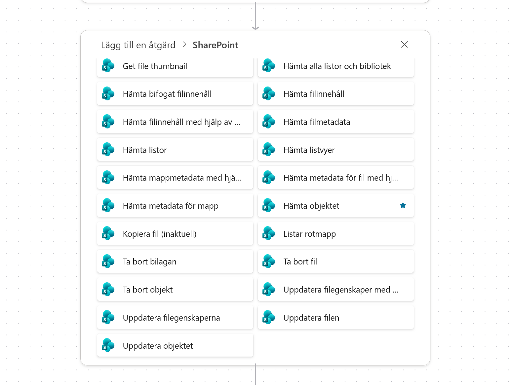Pick Uppdatera filegenskaper med ... action
This screenshot has height=385, width=515.
point(336,290)
